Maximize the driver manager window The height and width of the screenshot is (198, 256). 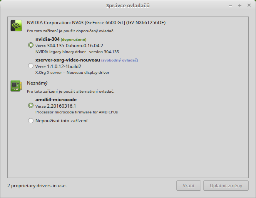point(239,5)
